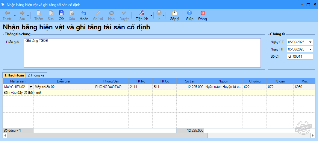Screen dimensions: 318x141
Task: Click the Xóa (delete) toolbar icon
Action: (72, 13)
